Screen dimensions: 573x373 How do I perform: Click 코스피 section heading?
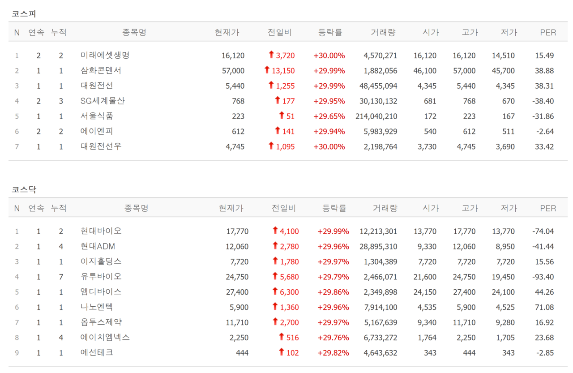click(x=24, y=14)
